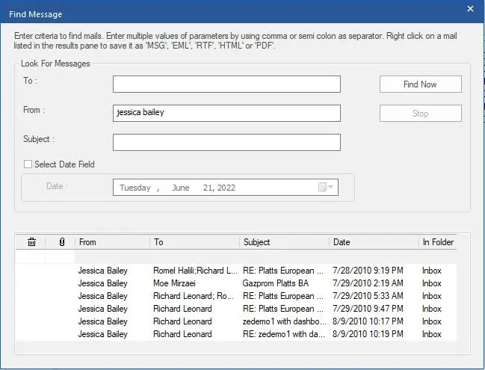Screen dimensions: 485x370
Task: Click the To column header
Action: pos(195,242)
